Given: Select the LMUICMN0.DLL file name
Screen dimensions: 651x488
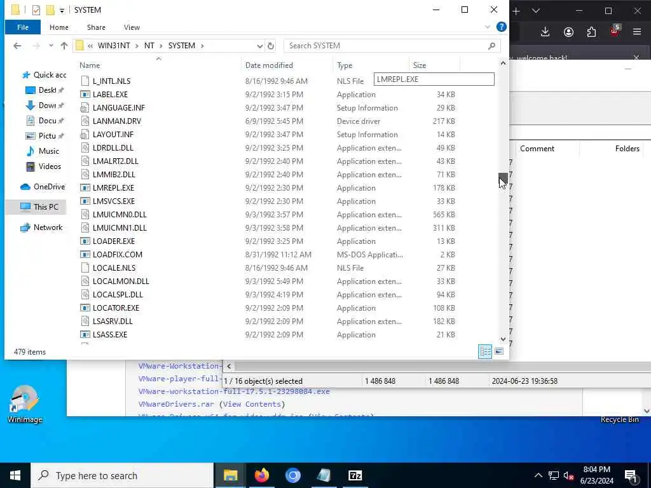Looking at the screenshot, I should click(120, 215).
